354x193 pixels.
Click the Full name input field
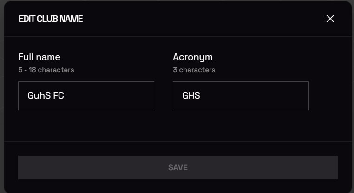click(x=86, y=96)
